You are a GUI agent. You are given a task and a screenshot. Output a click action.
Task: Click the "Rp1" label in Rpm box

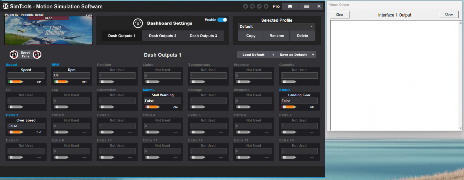click(84, 82)
